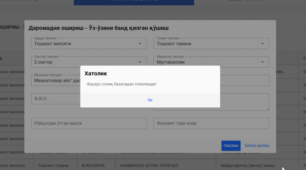The width and height of the screenshot is (306, 170).
Task: Select the highlighted blue tab at top
Action: tap(134, 2)
